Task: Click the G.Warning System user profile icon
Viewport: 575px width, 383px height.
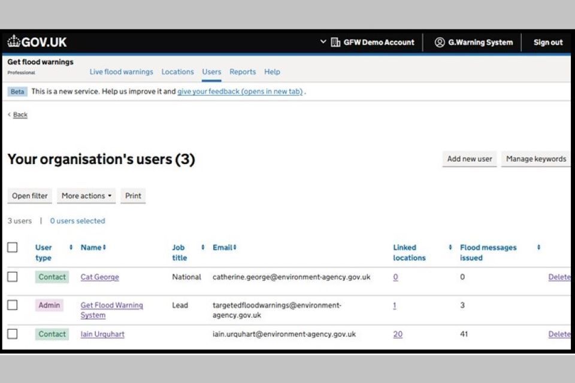Action: tap(440, 42)
